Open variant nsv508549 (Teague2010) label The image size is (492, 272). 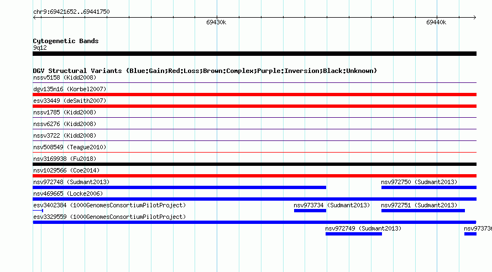[70, 147]
